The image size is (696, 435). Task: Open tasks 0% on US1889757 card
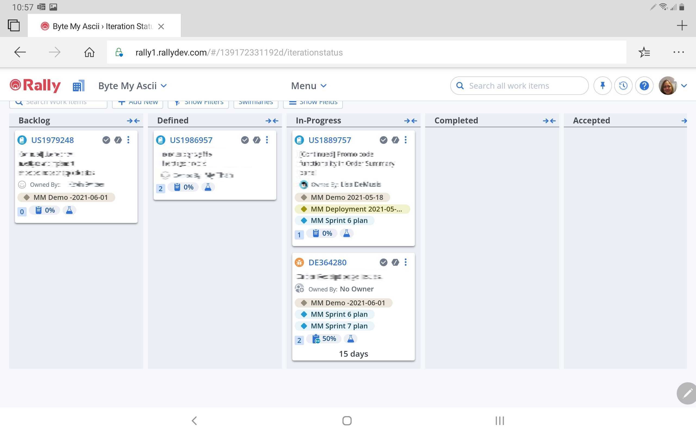click(322, 233)
